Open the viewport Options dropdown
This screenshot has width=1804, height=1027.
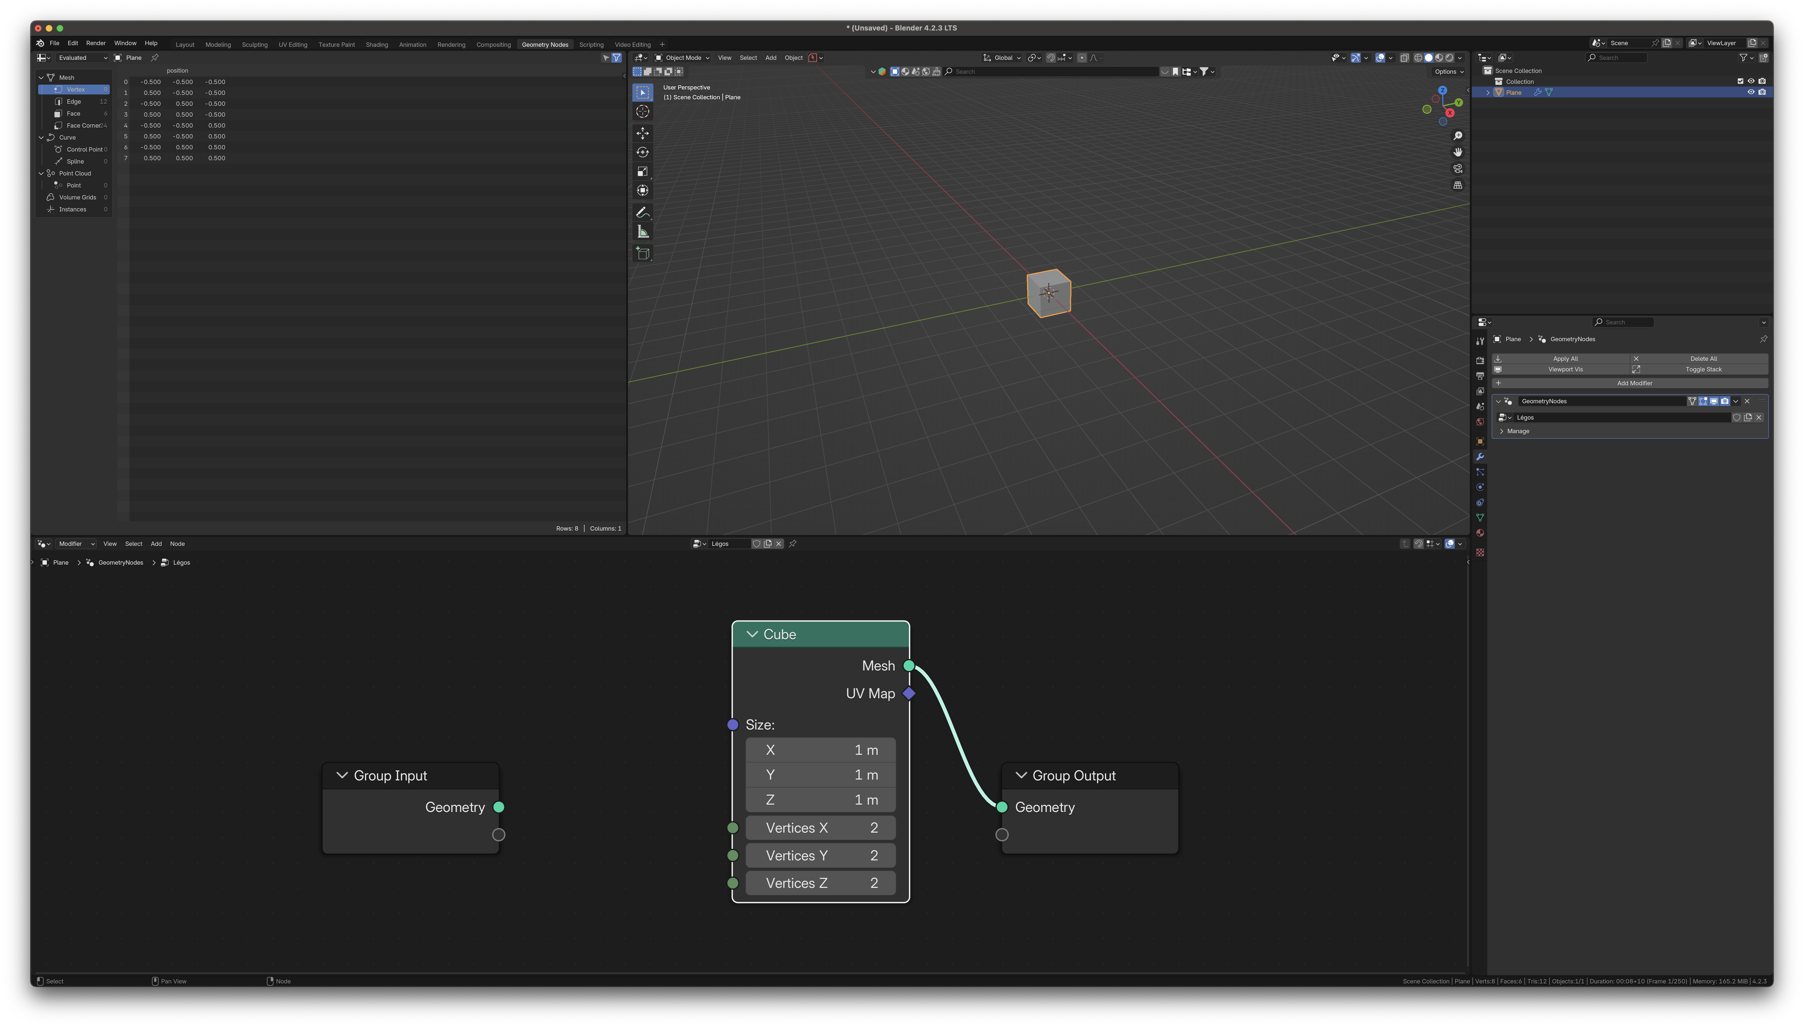(x=1449, y=72)
